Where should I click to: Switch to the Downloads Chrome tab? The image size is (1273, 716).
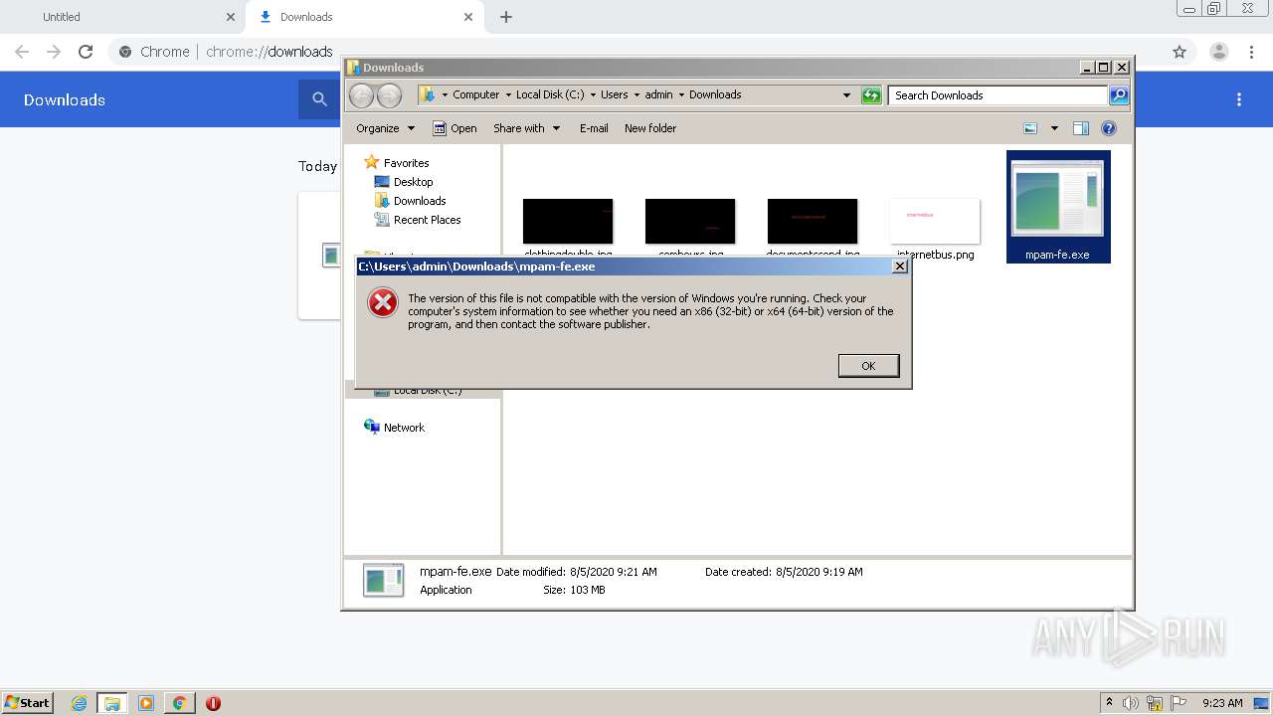point(364,17)
